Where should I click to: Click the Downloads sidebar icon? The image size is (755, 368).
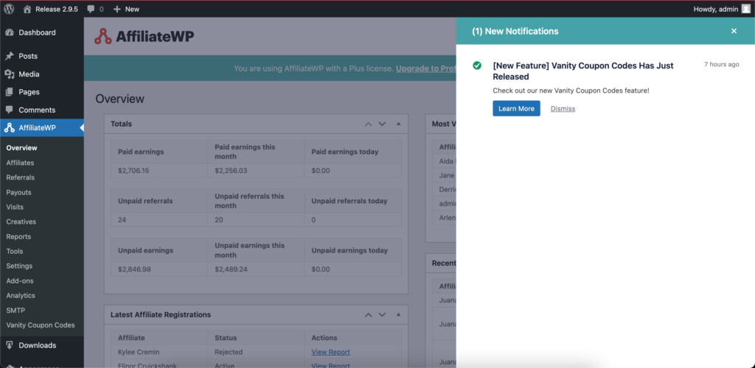click(x=9, y=345)
